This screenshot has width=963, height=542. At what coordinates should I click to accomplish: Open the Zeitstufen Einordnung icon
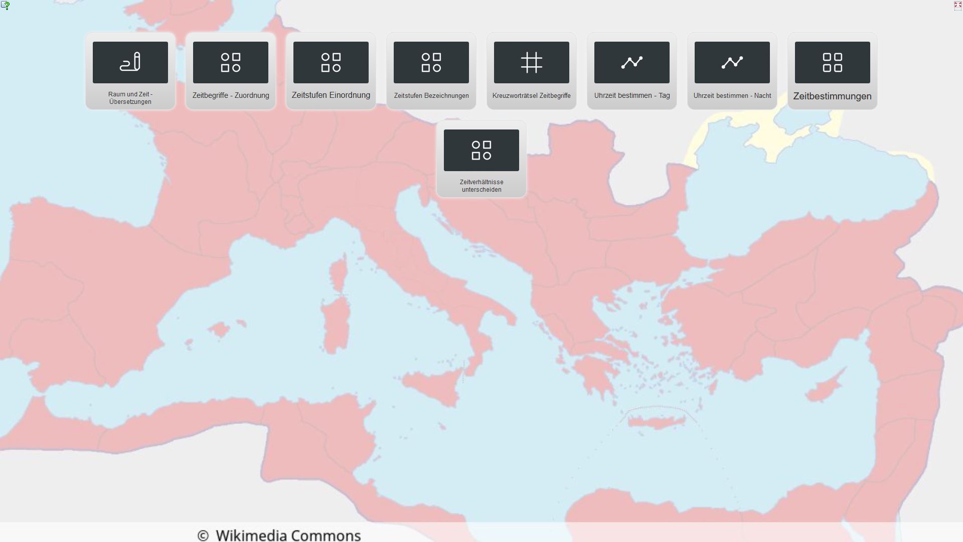[x=331, y=62]
